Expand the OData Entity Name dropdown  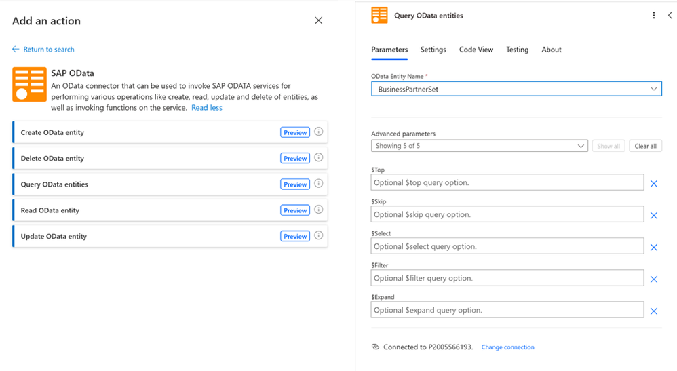(654, 89)
